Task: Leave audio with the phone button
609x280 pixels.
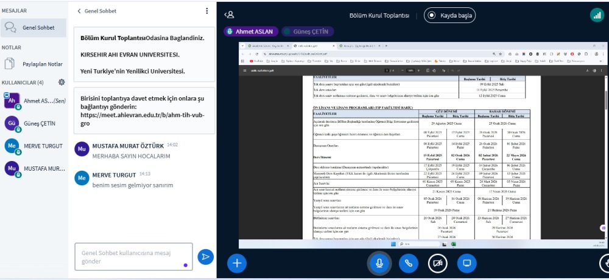Action: click(408, 262)
